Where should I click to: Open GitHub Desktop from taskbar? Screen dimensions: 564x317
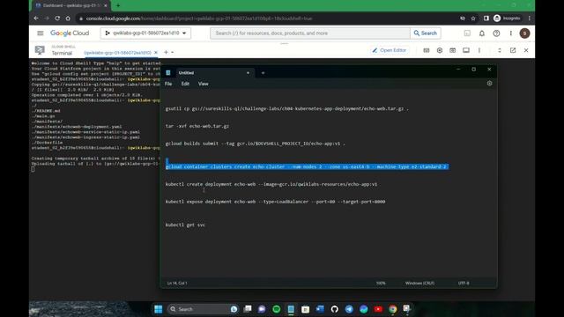pos(335,309)
